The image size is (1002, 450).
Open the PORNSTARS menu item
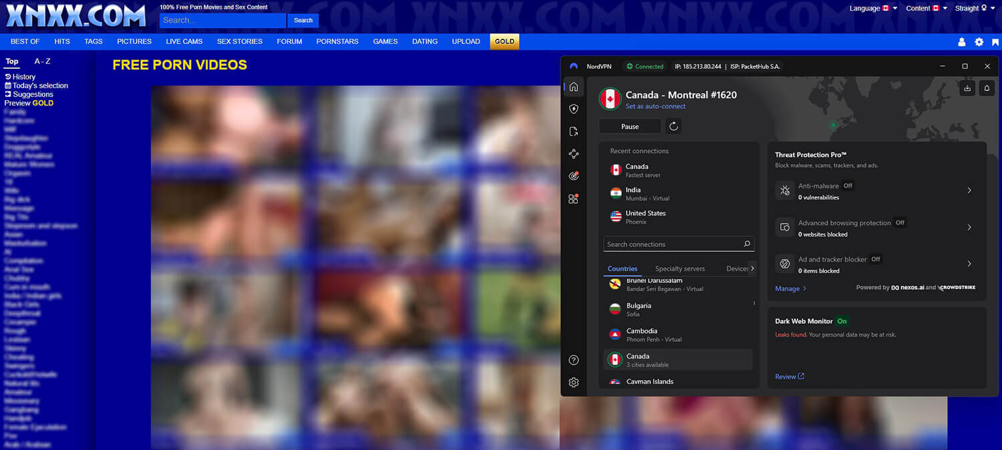337,41
